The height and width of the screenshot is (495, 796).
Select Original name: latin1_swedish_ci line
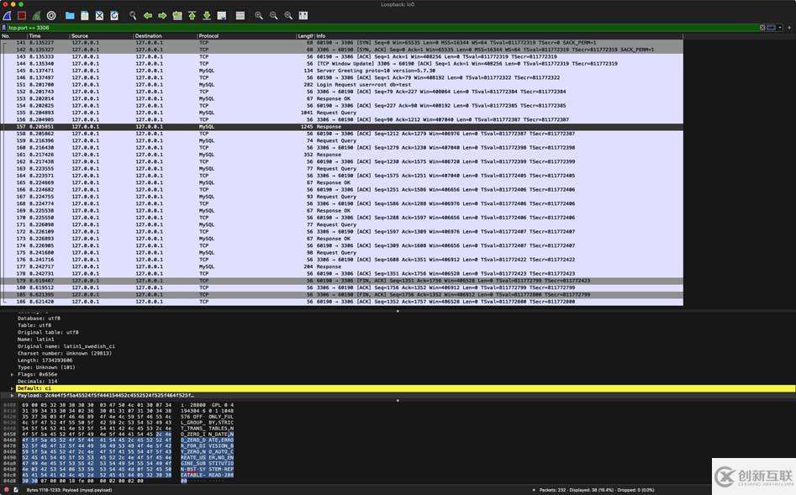tap(66, 346)
